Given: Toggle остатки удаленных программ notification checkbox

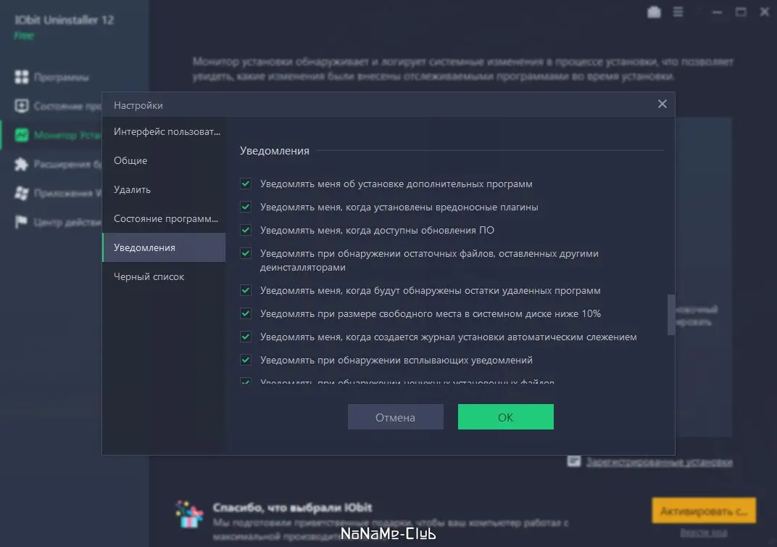Looking at the screenshot, I should [245, 290].
